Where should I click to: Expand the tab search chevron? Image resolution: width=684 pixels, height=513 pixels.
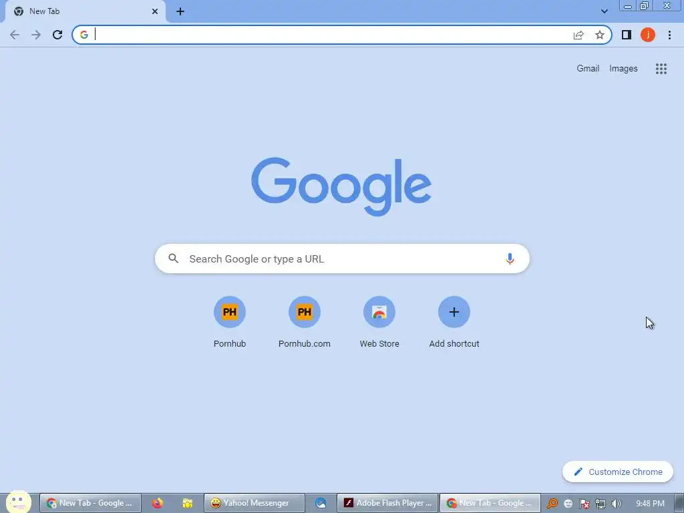click(604, 11)
